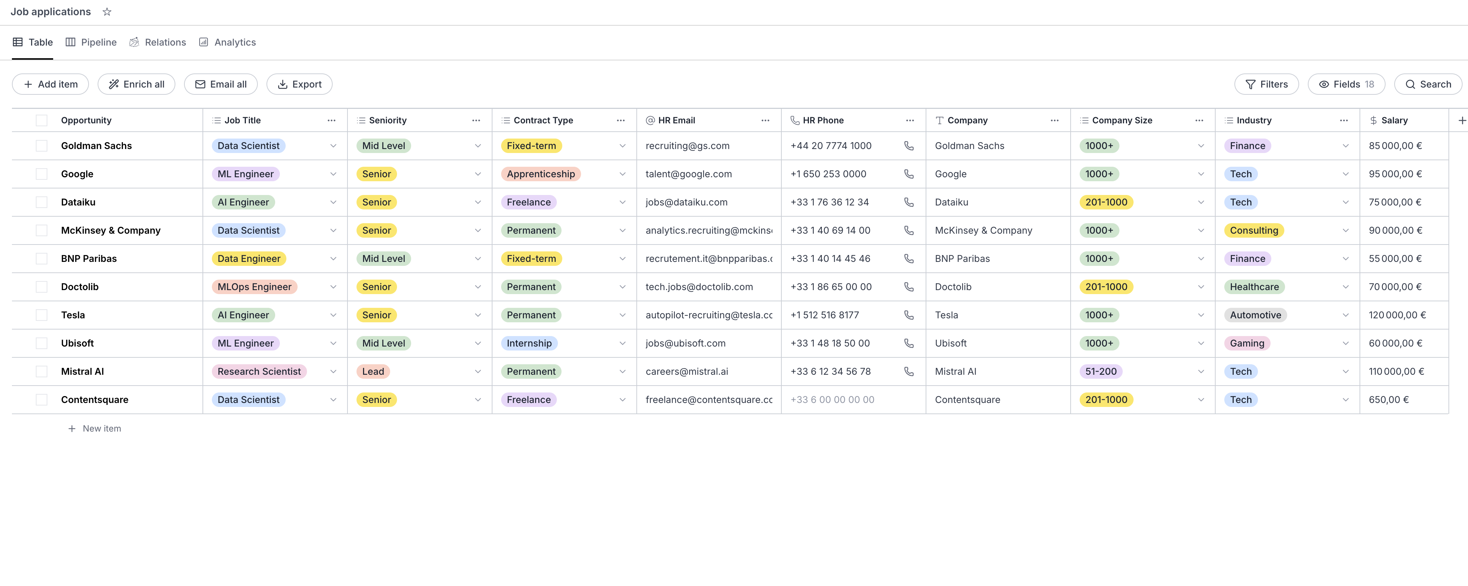Open HR Phone column options menu
The height and width of the screenshot is (586, 1468).
pyautogui.click(x=910, y=120)
